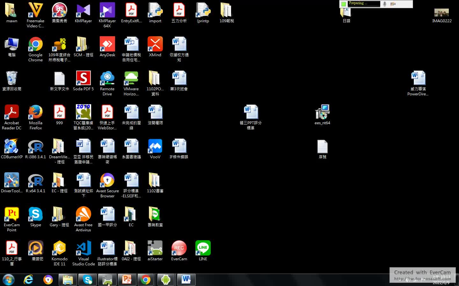Open the 電腦 computer icon
This screenshot has height=286, width=459.
pyautogui.click(x=11, y=47)
